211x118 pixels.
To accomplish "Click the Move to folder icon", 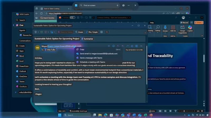I will point(51,32).
